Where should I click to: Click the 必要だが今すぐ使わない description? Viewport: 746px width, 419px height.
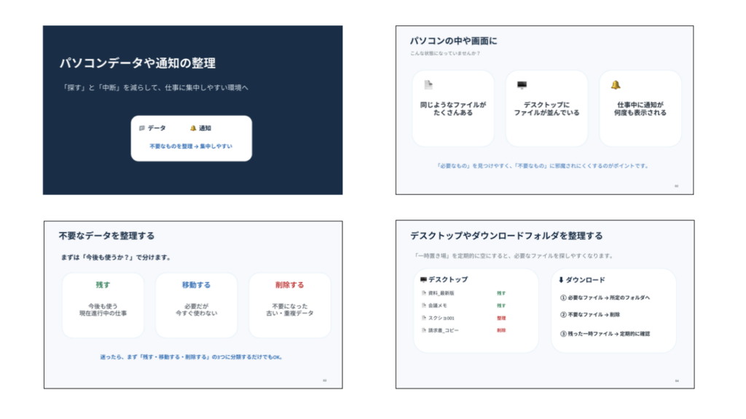coord(196,310)
